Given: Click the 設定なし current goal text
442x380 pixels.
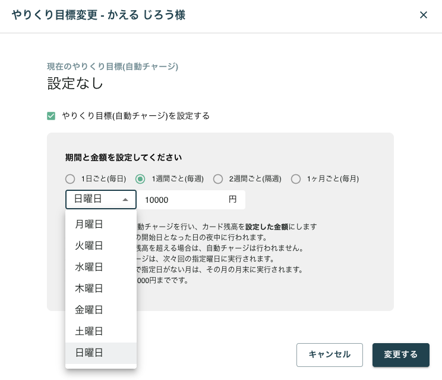Looking at the screenshot, I should pos(75,83).
